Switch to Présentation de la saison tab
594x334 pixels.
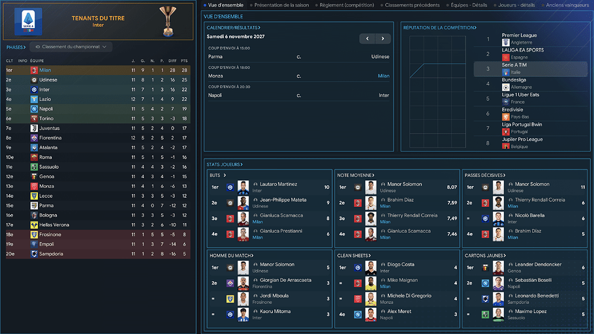click(279, 5)
